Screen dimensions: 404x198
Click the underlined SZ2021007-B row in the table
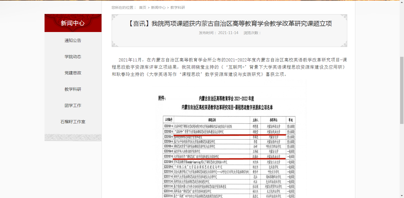[197, 157]
